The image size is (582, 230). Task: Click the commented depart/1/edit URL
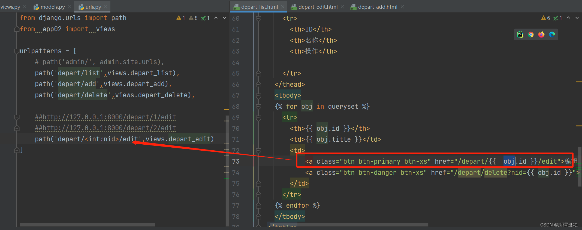[x=105, y=117]
